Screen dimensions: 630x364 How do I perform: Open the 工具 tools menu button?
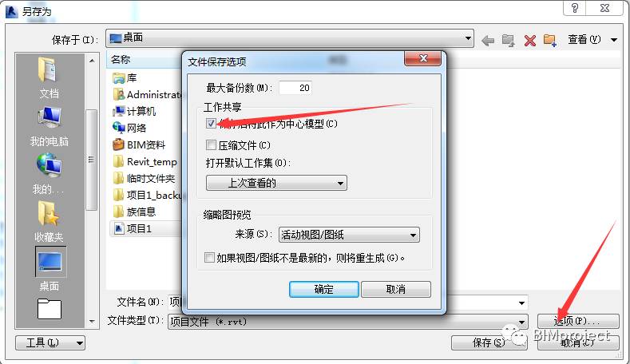50,342
